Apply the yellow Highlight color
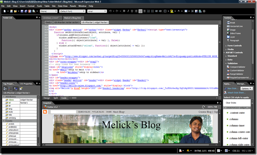Image resolution: width=257 pixels, height=155 pixels. pos(172,11)
